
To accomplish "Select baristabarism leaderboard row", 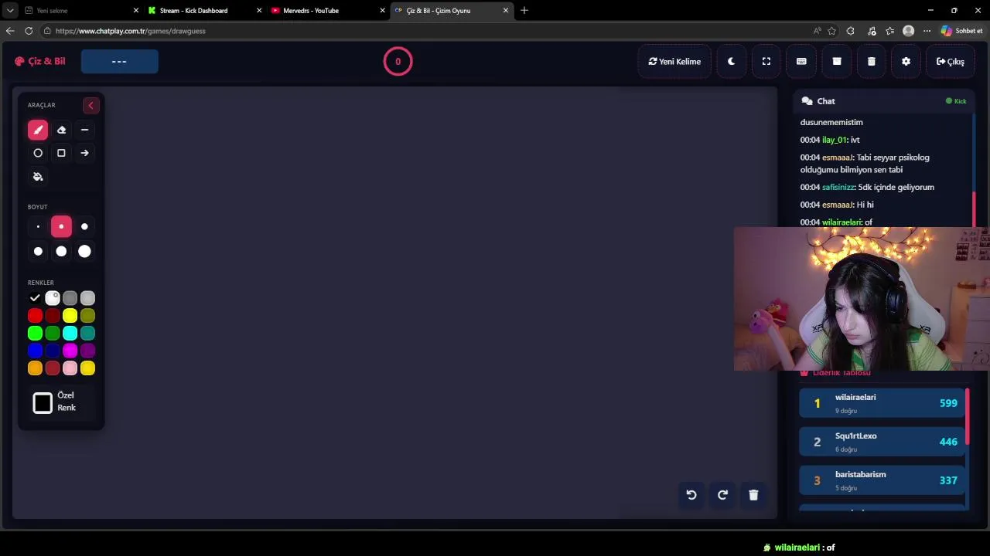I will (x=882, y=480).
